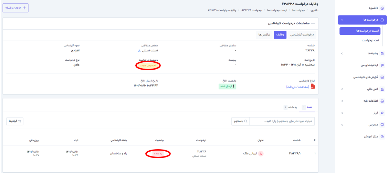Click the داشبورد home icon in sidebar
This screenshot has height=173, width=388.
[382, 8]
